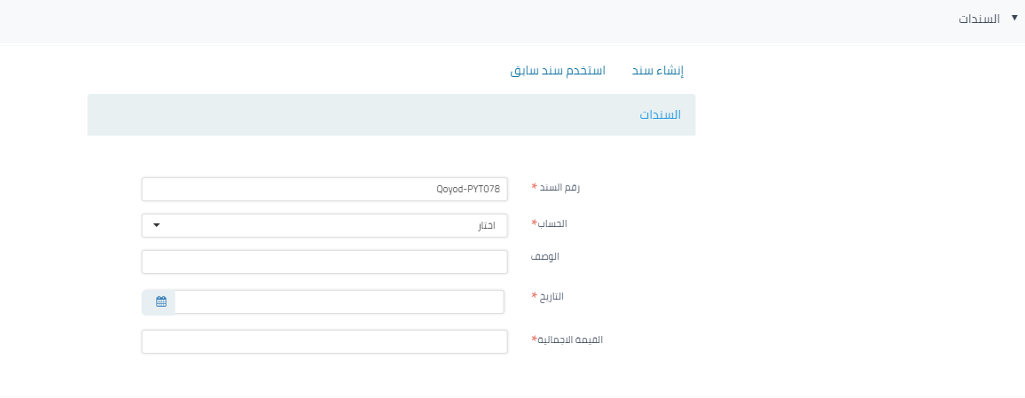Click the السندات panel heading link
Viewport: 1025px width, 398px height.
[660, 115]
